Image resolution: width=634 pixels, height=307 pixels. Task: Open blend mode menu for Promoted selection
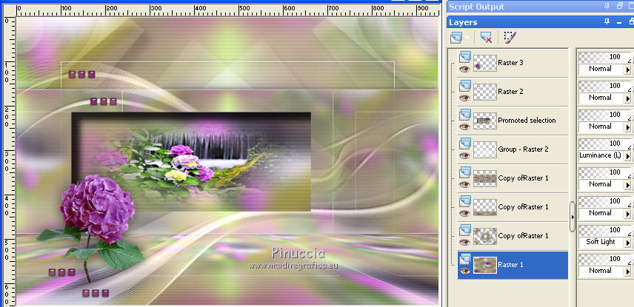[627, 127]
